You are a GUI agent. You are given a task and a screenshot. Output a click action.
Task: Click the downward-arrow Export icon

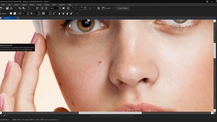42,8
